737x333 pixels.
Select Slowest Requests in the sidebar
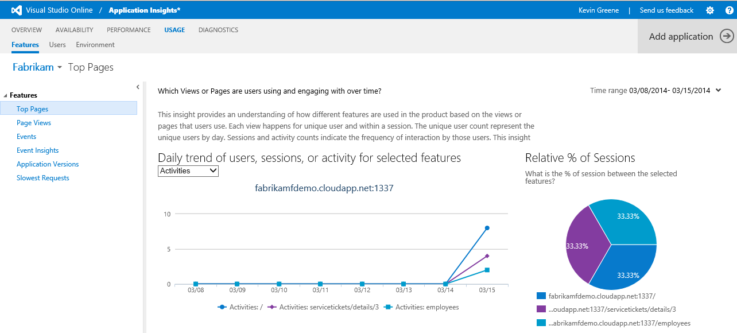42,178
